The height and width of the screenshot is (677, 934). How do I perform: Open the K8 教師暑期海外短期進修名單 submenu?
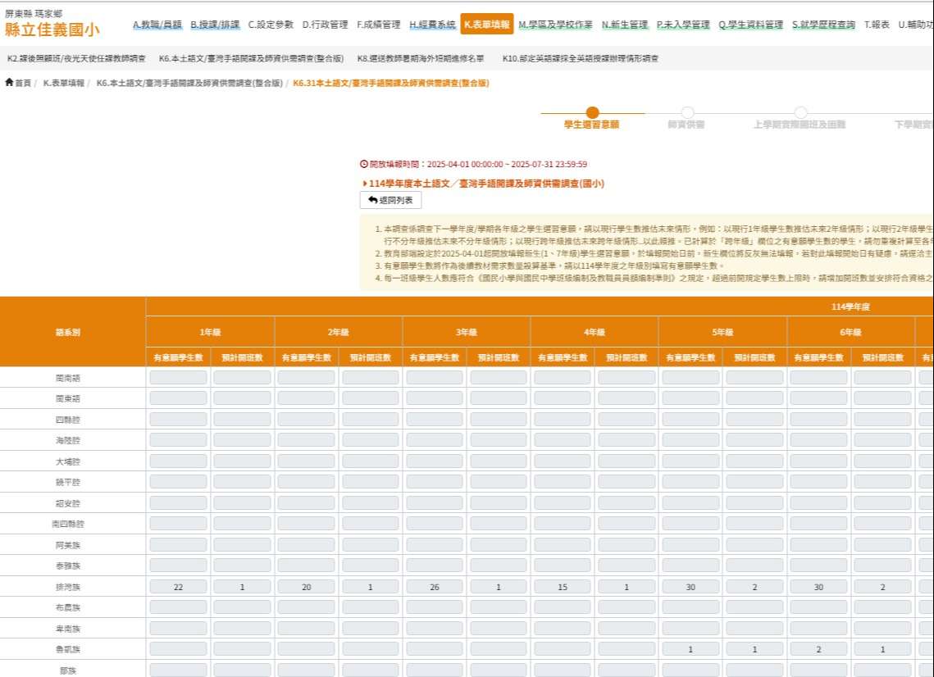point(421,58)
